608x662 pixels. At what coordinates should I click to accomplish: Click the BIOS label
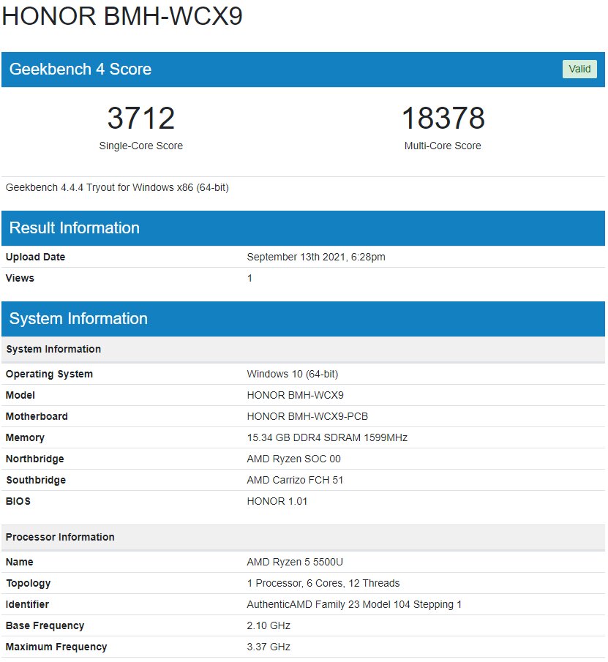point(18,501)
